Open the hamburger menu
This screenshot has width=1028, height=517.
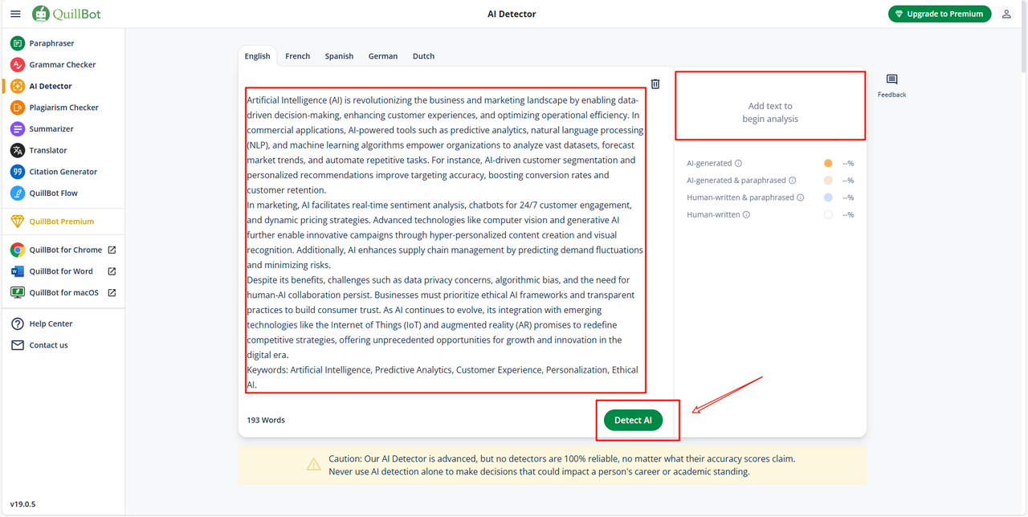[15, 14]
